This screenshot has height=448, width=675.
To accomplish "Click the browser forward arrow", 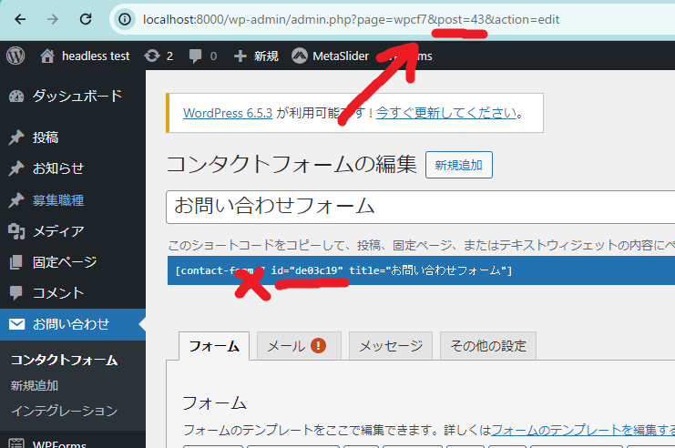I will [x=53, y=19].
